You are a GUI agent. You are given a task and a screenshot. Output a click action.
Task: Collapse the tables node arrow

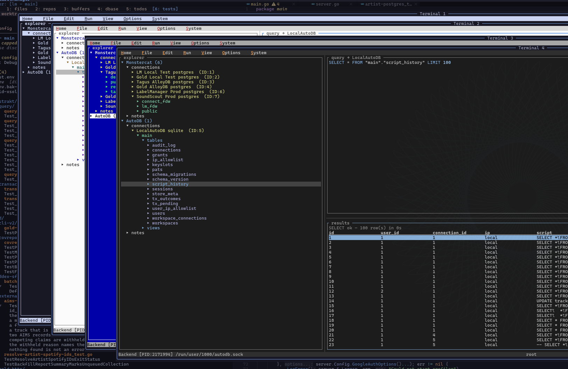(x=143, y=140)
